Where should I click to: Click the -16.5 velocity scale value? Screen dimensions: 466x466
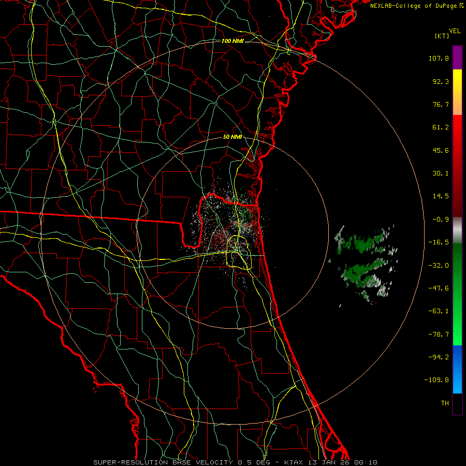pyautogui.click(x=439, y=242)
